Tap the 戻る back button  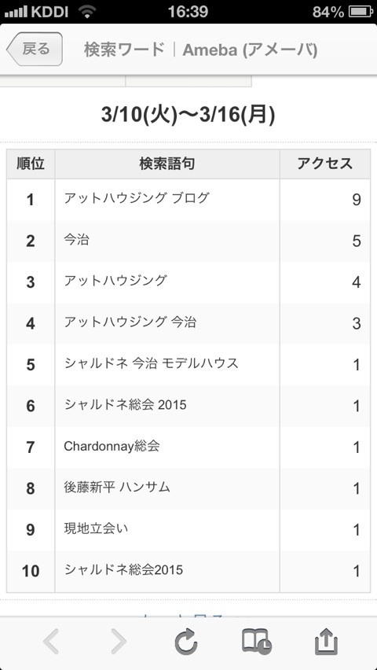(x=35, y=49)
